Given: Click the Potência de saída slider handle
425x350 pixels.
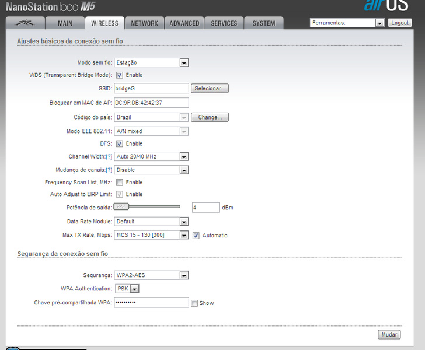Looking at the screenshot, I should 121,206.
